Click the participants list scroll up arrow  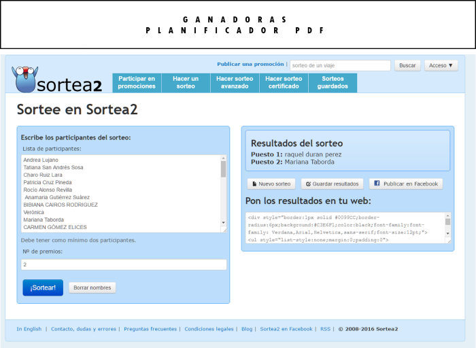pyautogui.click(x=224, y=158)
